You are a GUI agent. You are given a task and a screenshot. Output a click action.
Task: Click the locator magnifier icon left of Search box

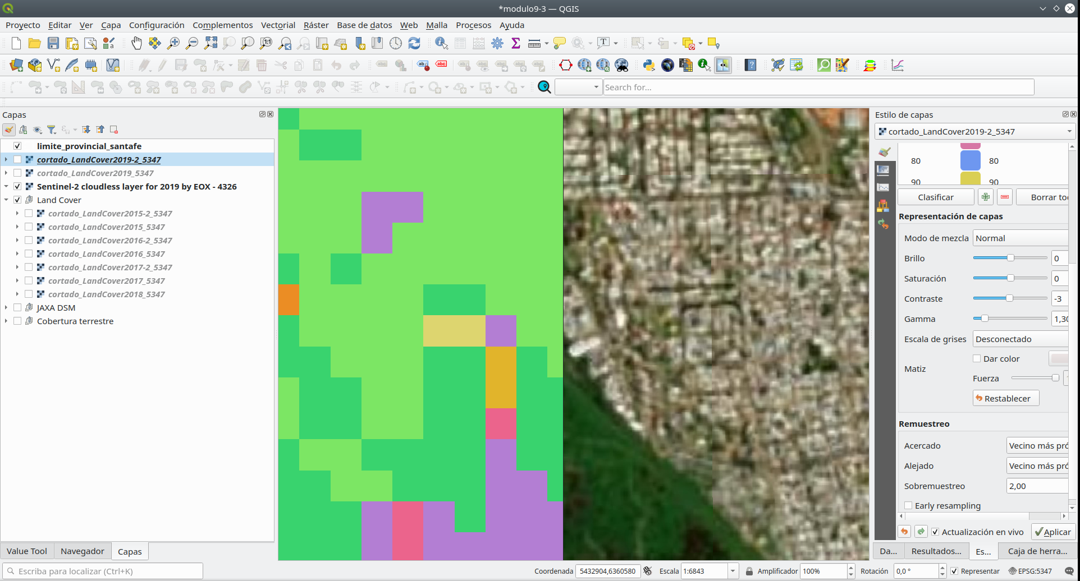[544, 87]
